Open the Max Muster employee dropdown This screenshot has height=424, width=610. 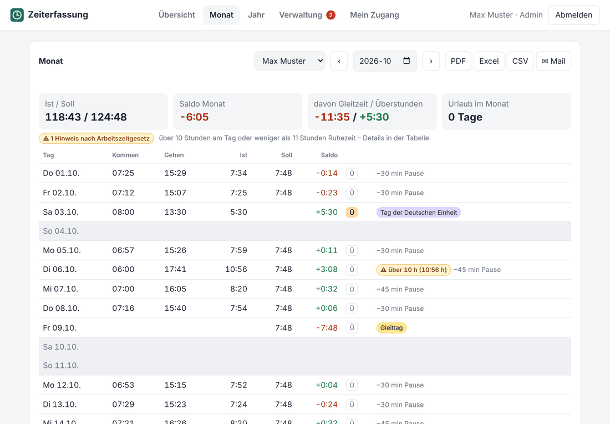coord(290,61)
